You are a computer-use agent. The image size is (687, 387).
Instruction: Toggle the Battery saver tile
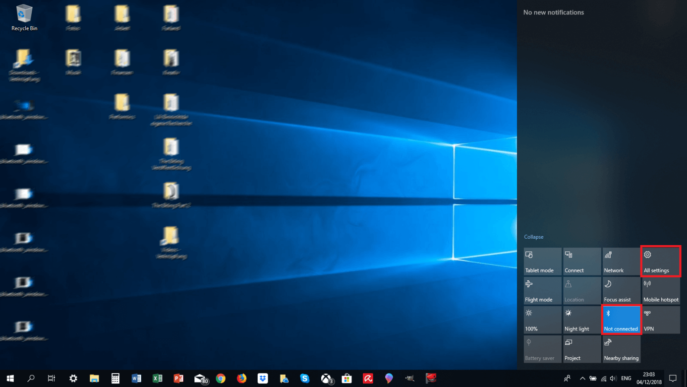click(543, 349)
